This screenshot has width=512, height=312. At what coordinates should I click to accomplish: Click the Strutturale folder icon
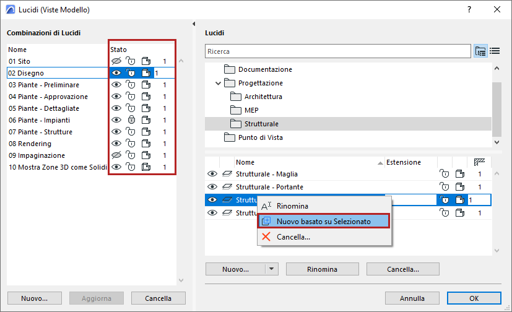tap(235, 124)
